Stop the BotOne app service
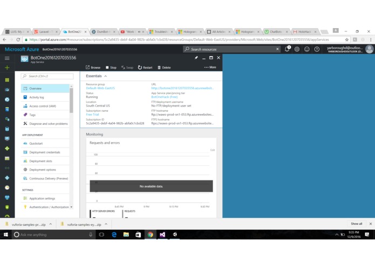This screenshot has height=267, width=375. click(x=111, y=68)
